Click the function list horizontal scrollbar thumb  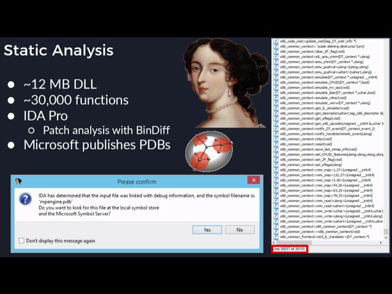tap(294, 243)
